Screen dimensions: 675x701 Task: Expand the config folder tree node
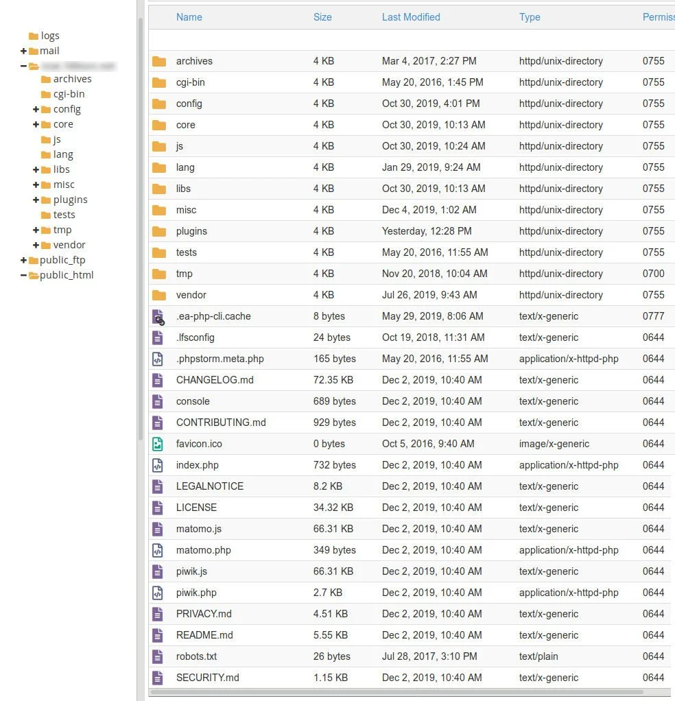(x=36, y=109)
